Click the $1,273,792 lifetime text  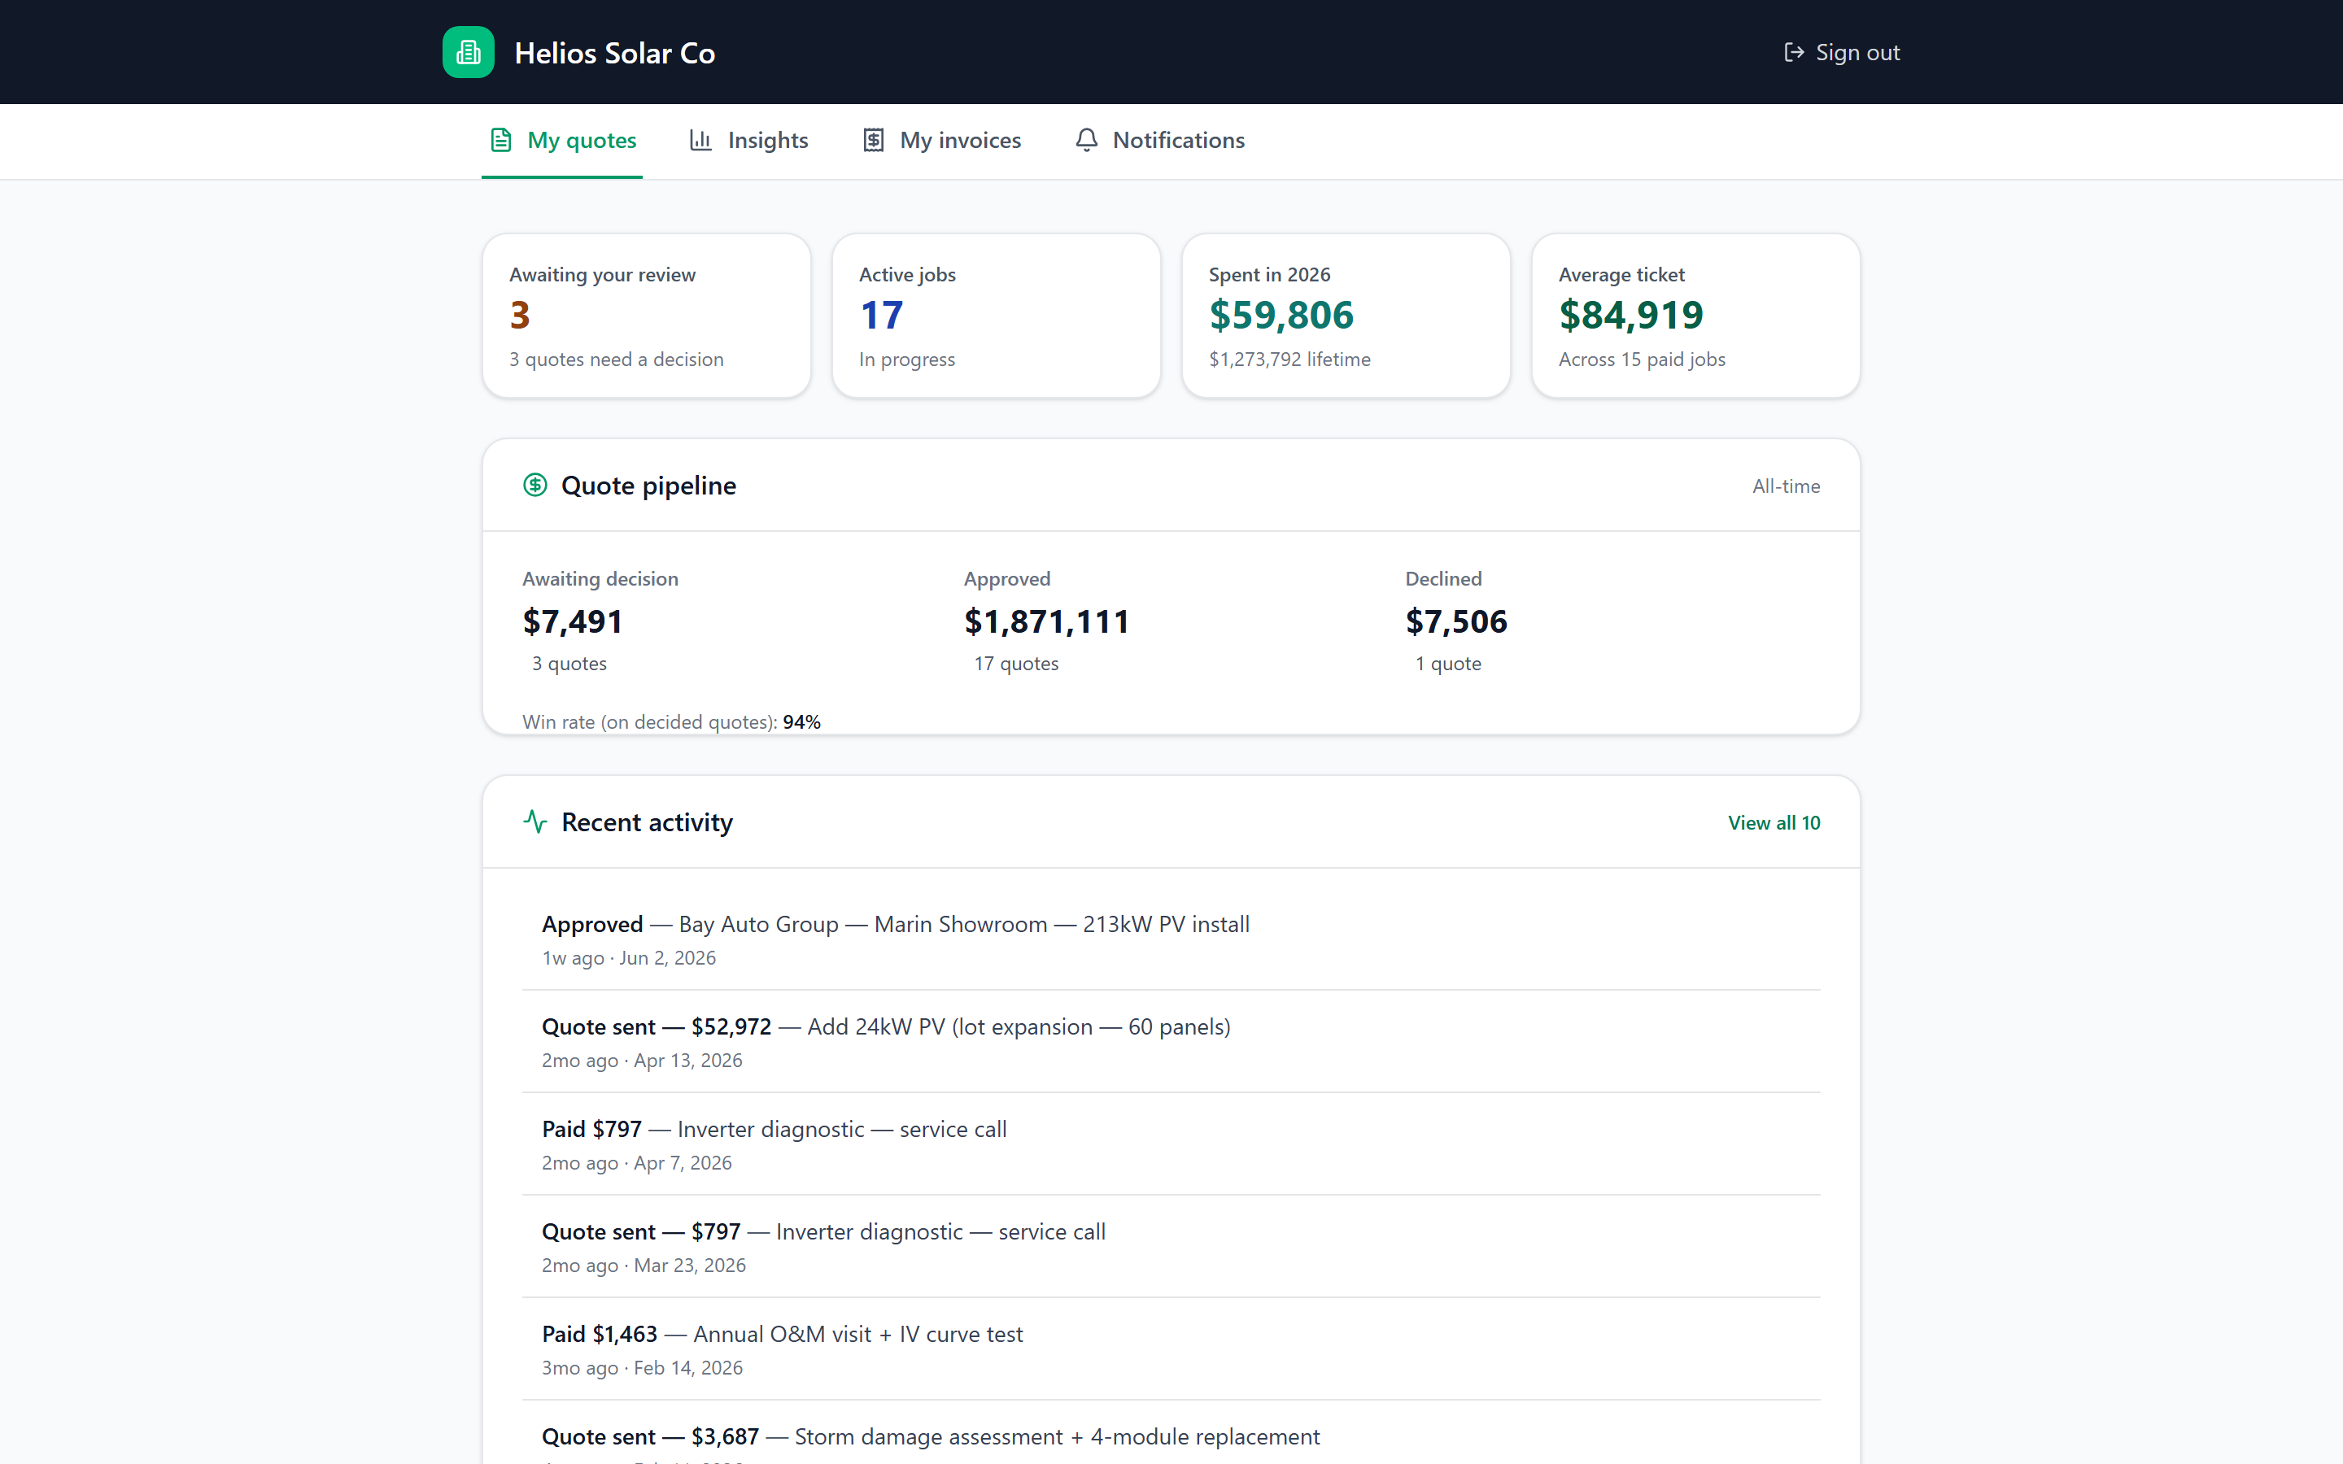[x=1289, y=359]
